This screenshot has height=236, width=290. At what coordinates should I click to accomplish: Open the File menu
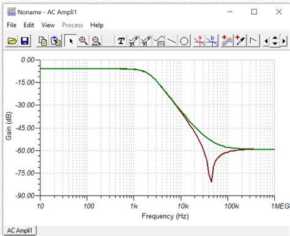coord(12,25)
